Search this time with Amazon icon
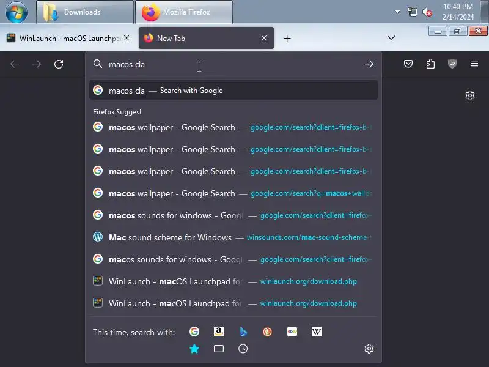This screenshot has width=489, height=367. [x=219, y=332]
